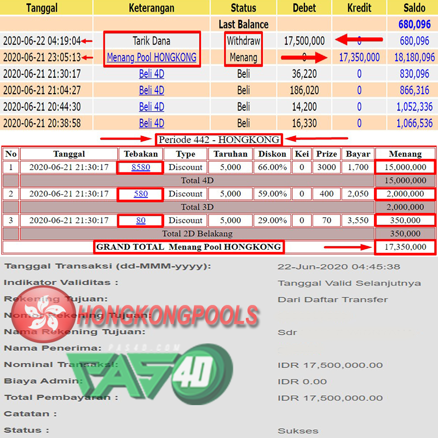Open Beli 4D link dated 21:30:17
The image size is (438, 438).
point(152,74)
